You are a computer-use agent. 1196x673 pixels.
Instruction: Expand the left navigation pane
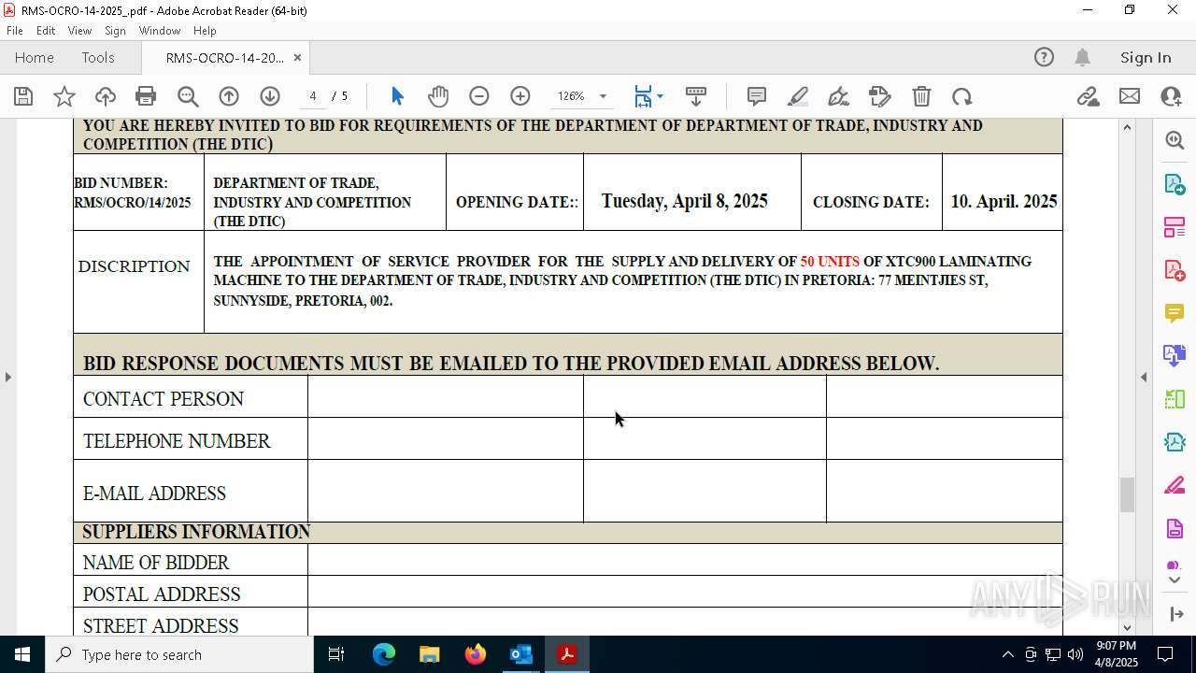(7, 377)
